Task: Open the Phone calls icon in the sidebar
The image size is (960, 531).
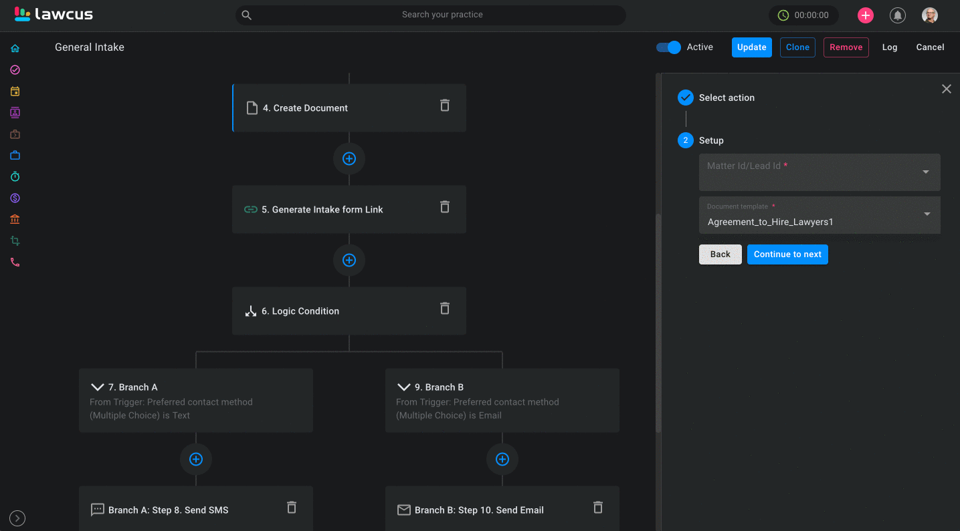Action: pos(15,262)
